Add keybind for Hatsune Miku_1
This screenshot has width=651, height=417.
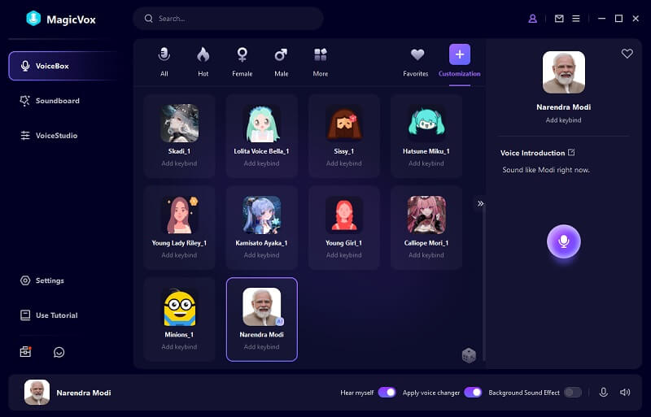point(426,163)
